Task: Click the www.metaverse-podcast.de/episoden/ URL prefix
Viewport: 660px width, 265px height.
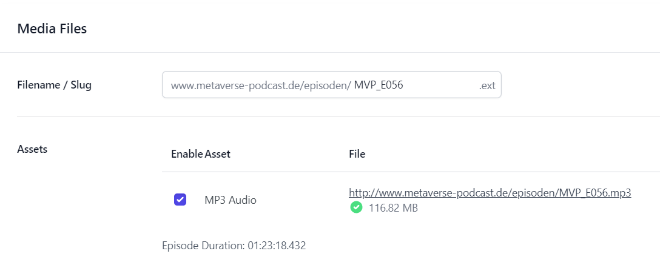Action: click(x=261, y=86)
